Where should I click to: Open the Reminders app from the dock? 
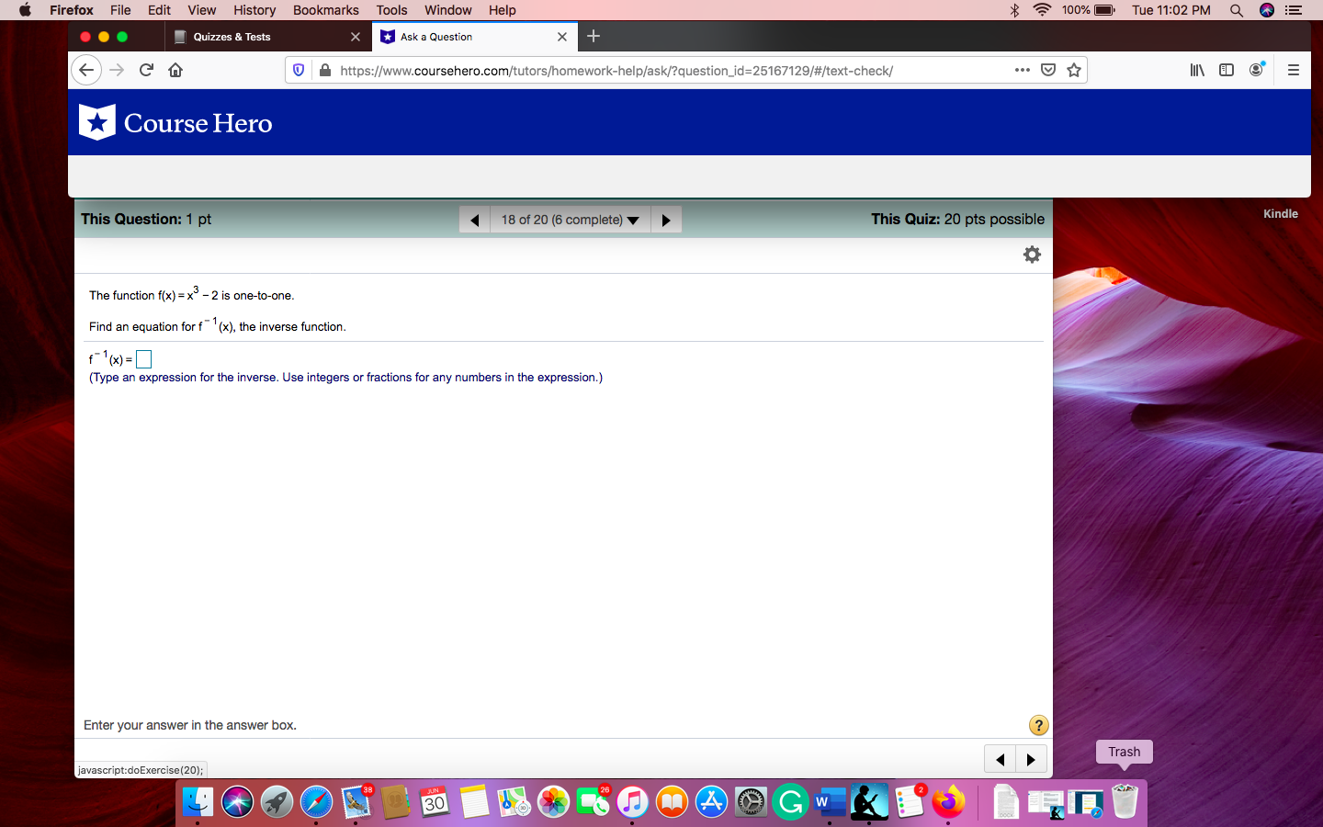909,802
